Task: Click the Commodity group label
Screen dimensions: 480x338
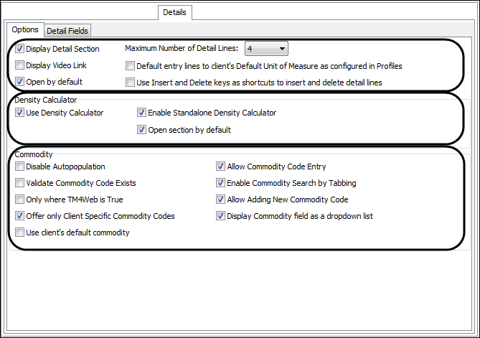Action: [x=34, y=154]
